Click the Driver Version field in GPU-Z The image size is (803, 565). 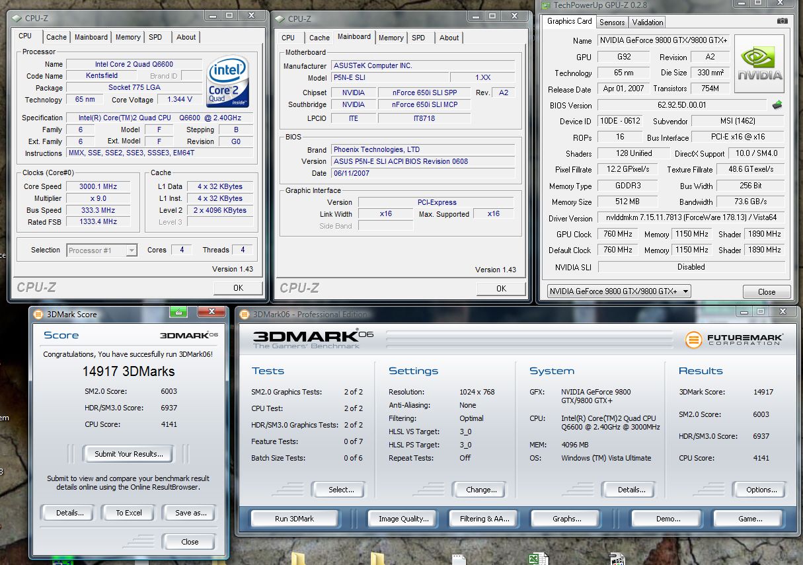pyautogui.click(x=691, y=218)
